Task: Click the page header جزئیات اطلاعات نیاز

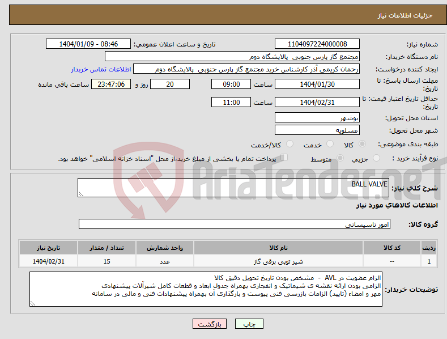Action: point(405,15)
